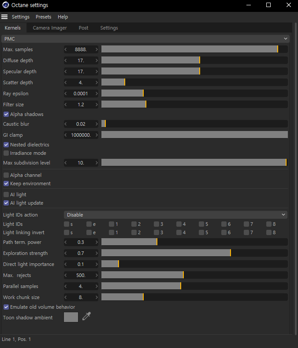
Task: Click the 'Toon shadow ambient' label
Action: (x=28, y=318)
